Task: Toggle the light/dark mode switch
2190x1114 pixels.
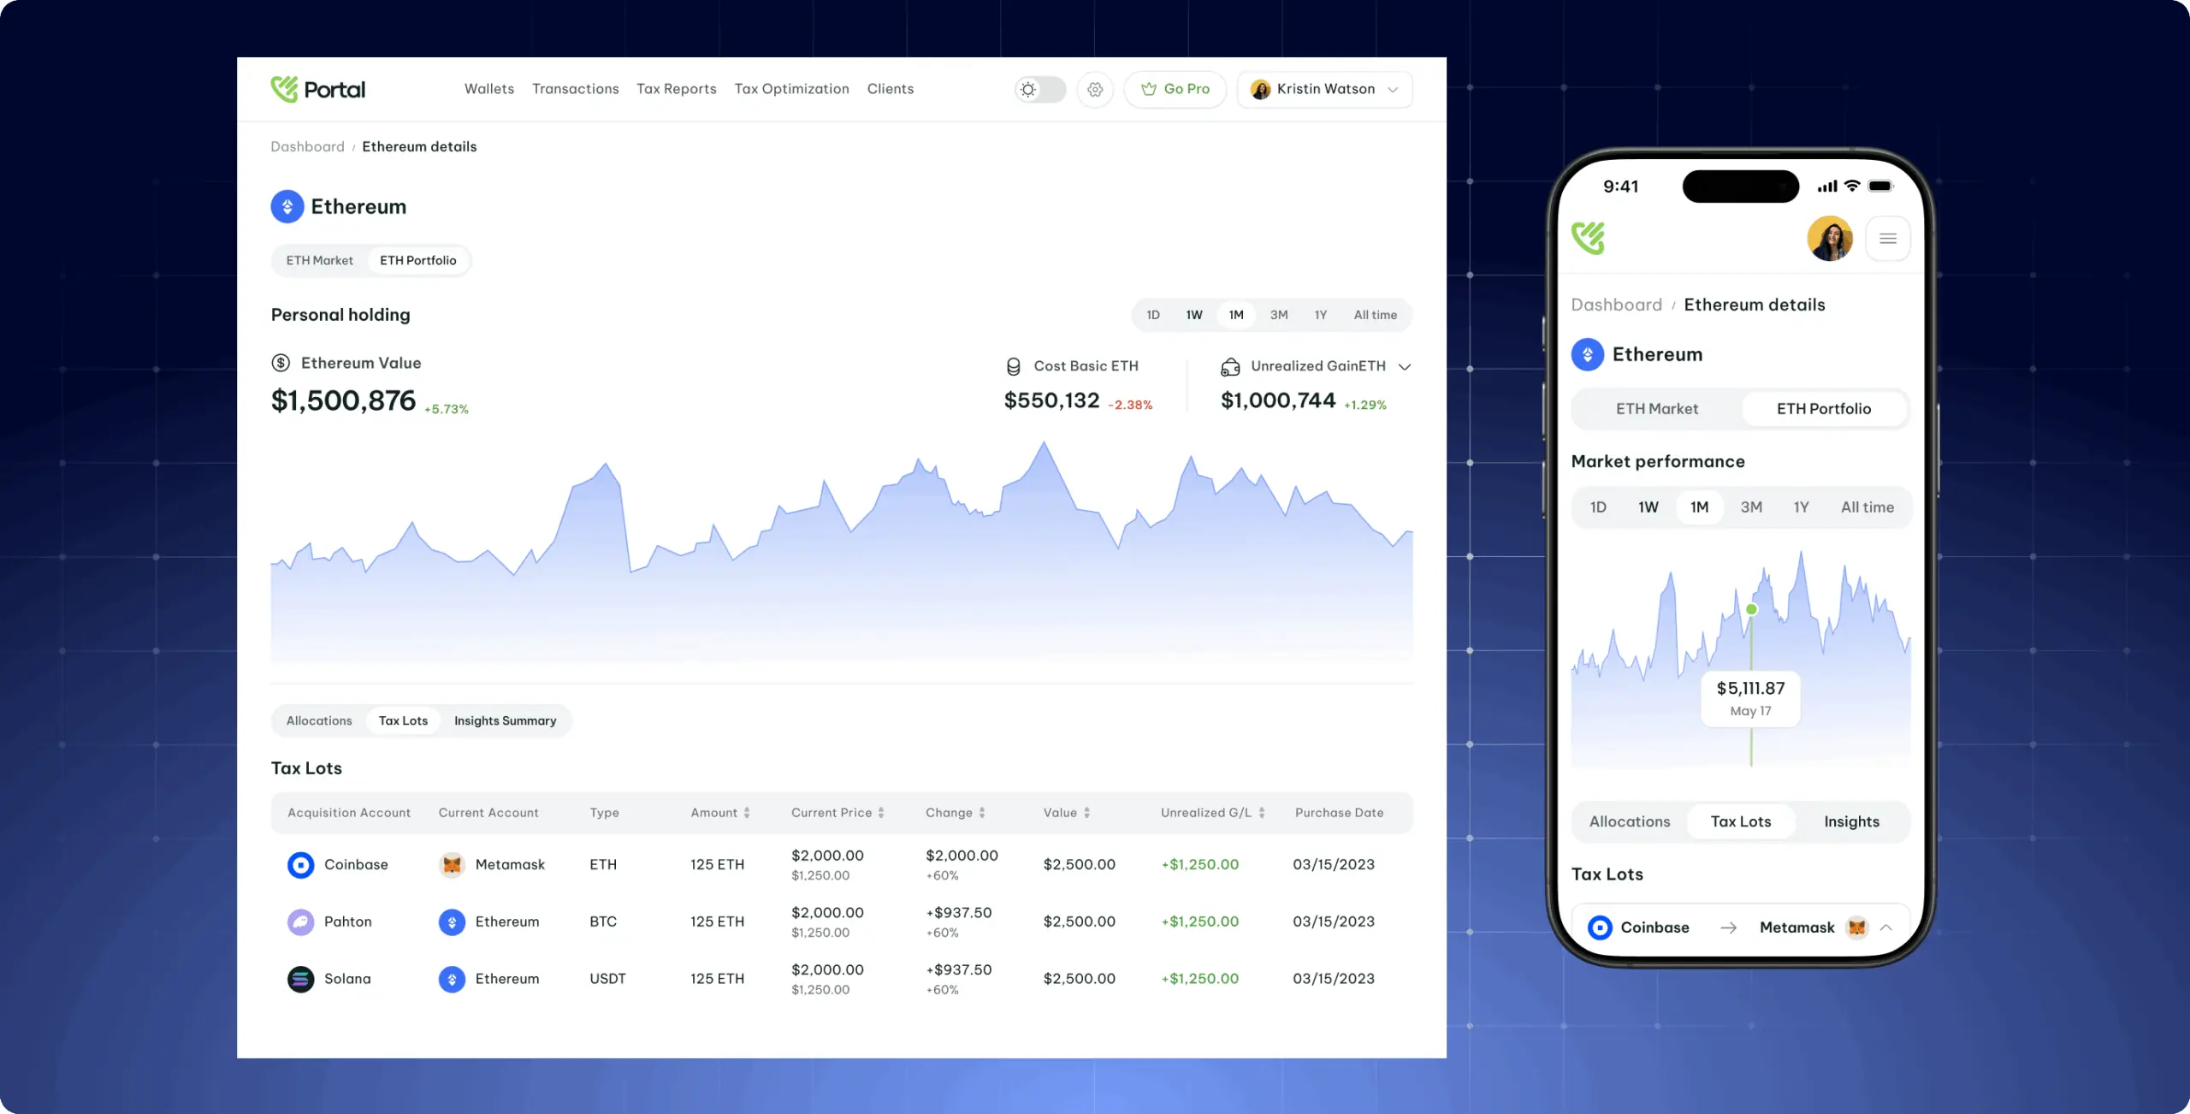Action: coord(1039,89)
